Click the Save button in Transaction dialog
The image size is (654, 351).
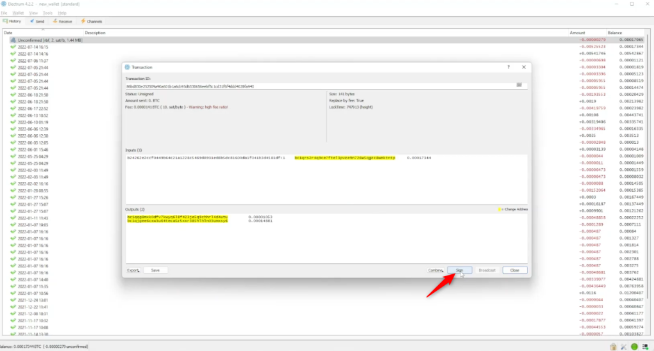(x=155, y=270)
